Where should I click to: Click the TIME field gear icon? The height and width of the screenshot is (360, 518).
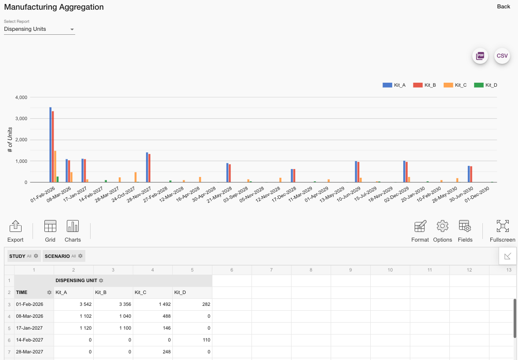tap(49, 292)
